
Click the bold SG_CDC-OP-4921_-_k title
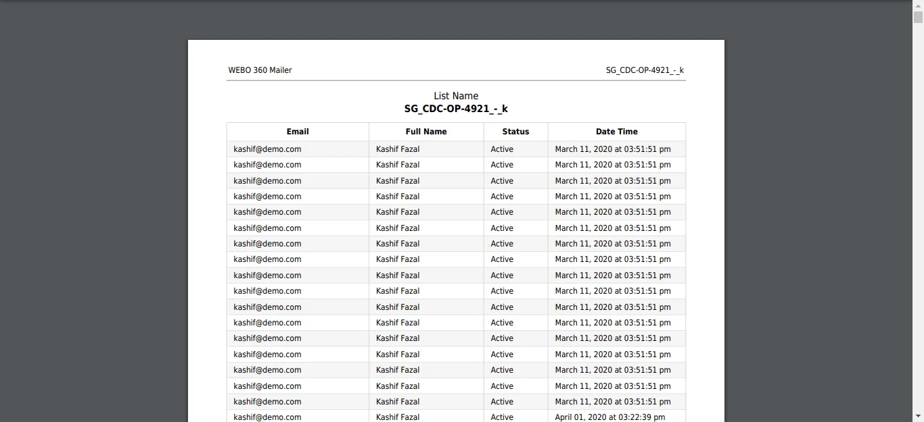tap(456, 109)
